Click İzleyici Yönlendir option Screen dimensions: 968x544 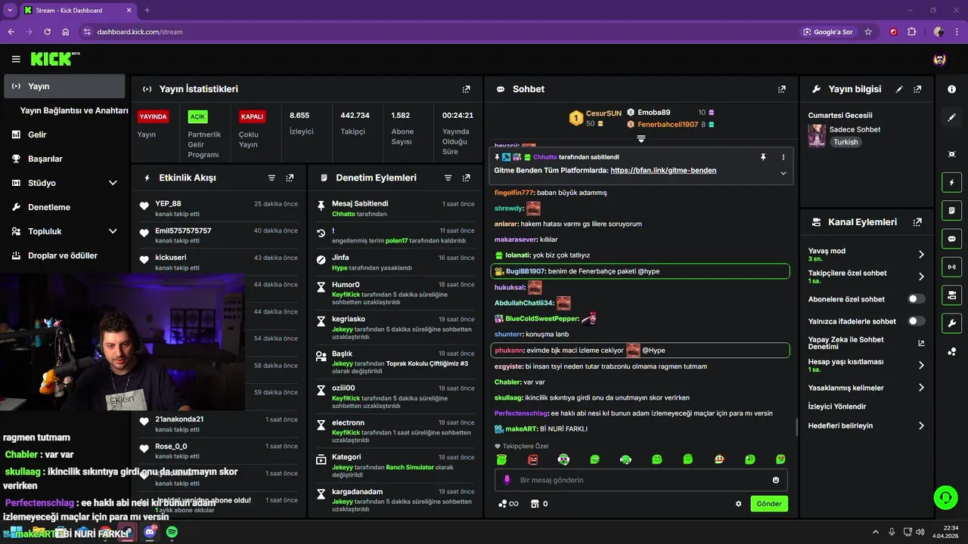837,406
